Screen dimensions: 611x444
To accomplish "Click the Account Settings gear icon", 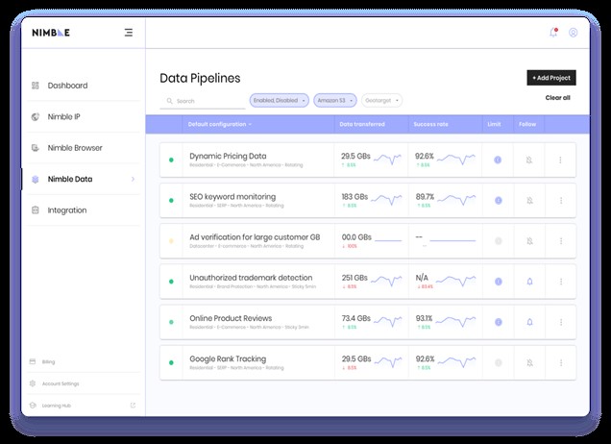I will click(33, 383).
